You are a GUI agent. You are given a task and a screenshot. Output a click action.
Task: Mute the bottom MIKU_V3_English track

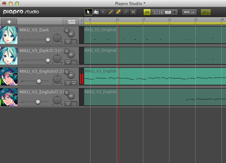[x=71, y=96]
